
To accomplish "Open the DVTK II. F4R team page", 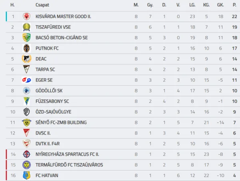I will click(48, 144).
